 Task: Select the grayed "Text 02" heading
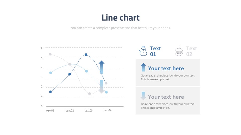pos(192,51)
